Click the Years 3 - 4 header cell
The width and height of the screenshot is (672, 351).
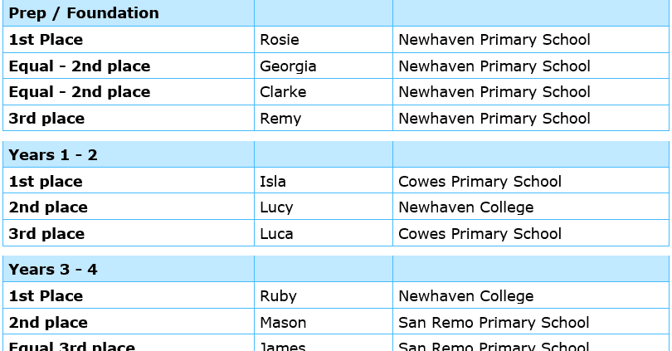[53, 270]
